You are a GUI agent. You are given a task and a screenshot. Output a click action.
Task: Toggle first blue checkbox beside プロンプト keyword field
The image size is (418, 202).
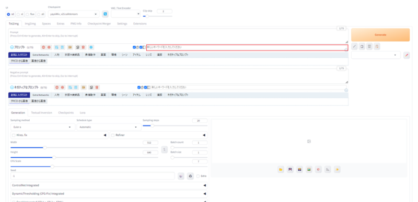tap(134, 47)
